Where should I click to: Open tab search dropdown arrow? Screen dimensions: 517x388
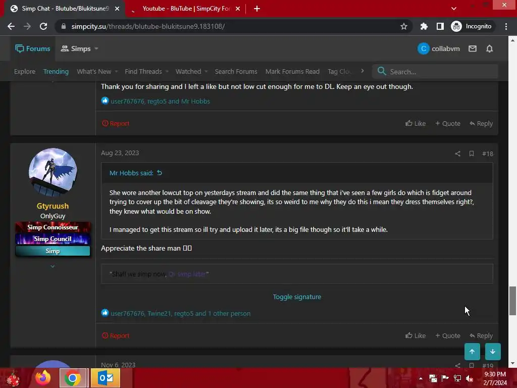click(x=454, y=9)
